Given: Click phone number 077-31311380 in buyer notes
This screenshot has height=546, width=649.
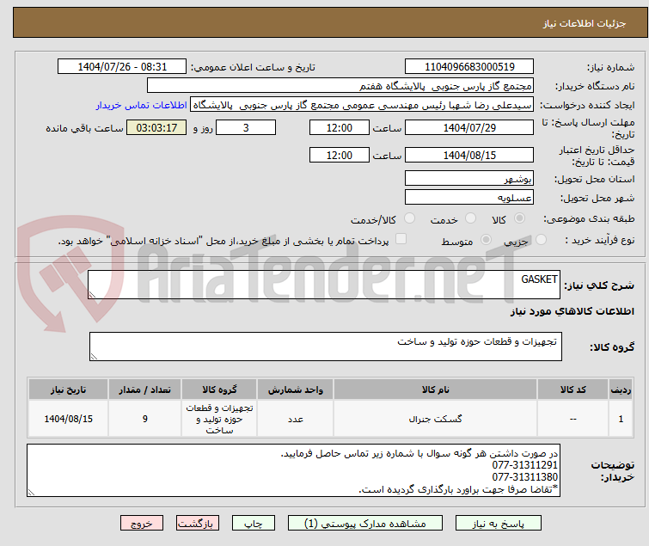Looking at the screenshot, I should pyautogui.click(x=524, y=477).
